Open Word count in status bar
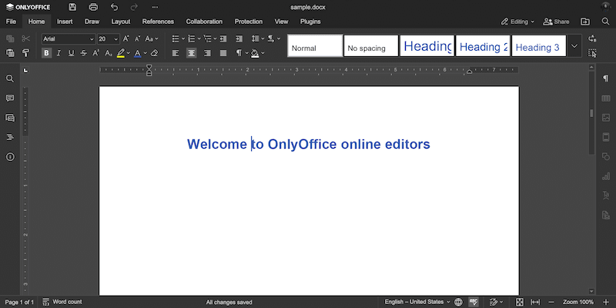 [x=63, y=302]
